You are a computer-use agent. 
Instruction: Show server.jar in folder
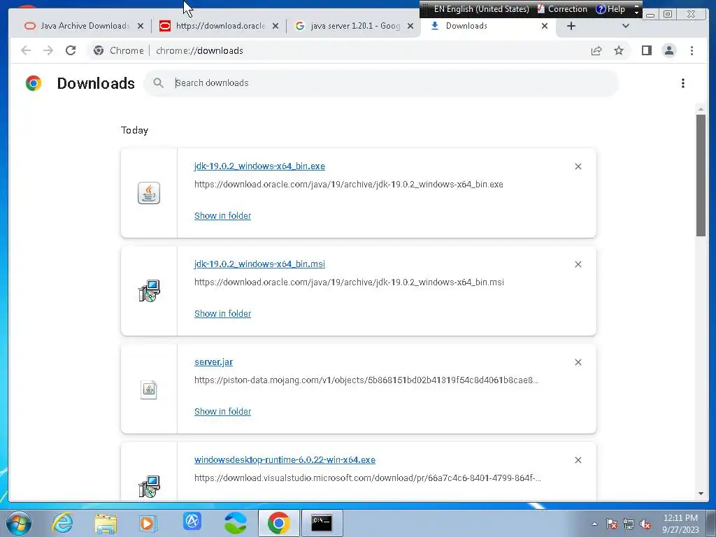pyautogui.click(x=222, y=411)
